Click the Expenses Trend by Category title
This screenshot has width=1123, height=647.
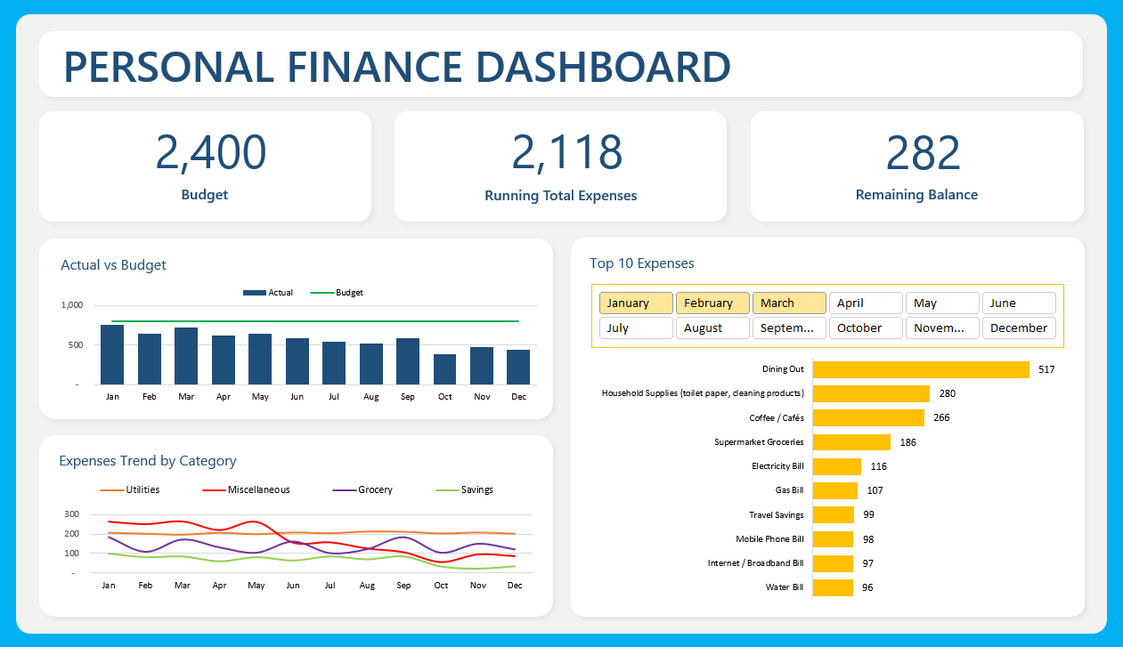(148, 461)
